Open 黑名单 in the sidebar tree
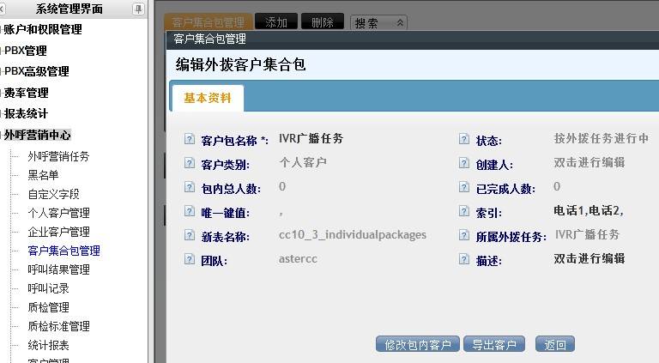Screen dimensions: 659x363 (x=43, y=175)
